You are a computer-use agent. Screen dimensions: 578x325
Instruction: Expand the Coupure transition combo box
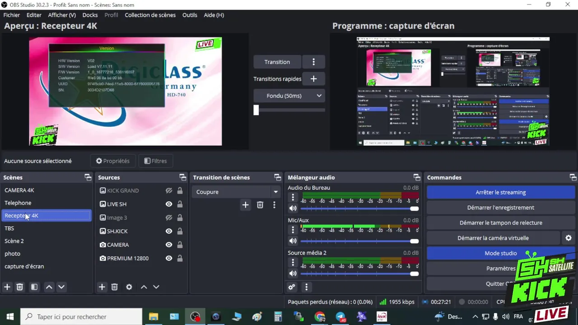(x=236, y=192)
